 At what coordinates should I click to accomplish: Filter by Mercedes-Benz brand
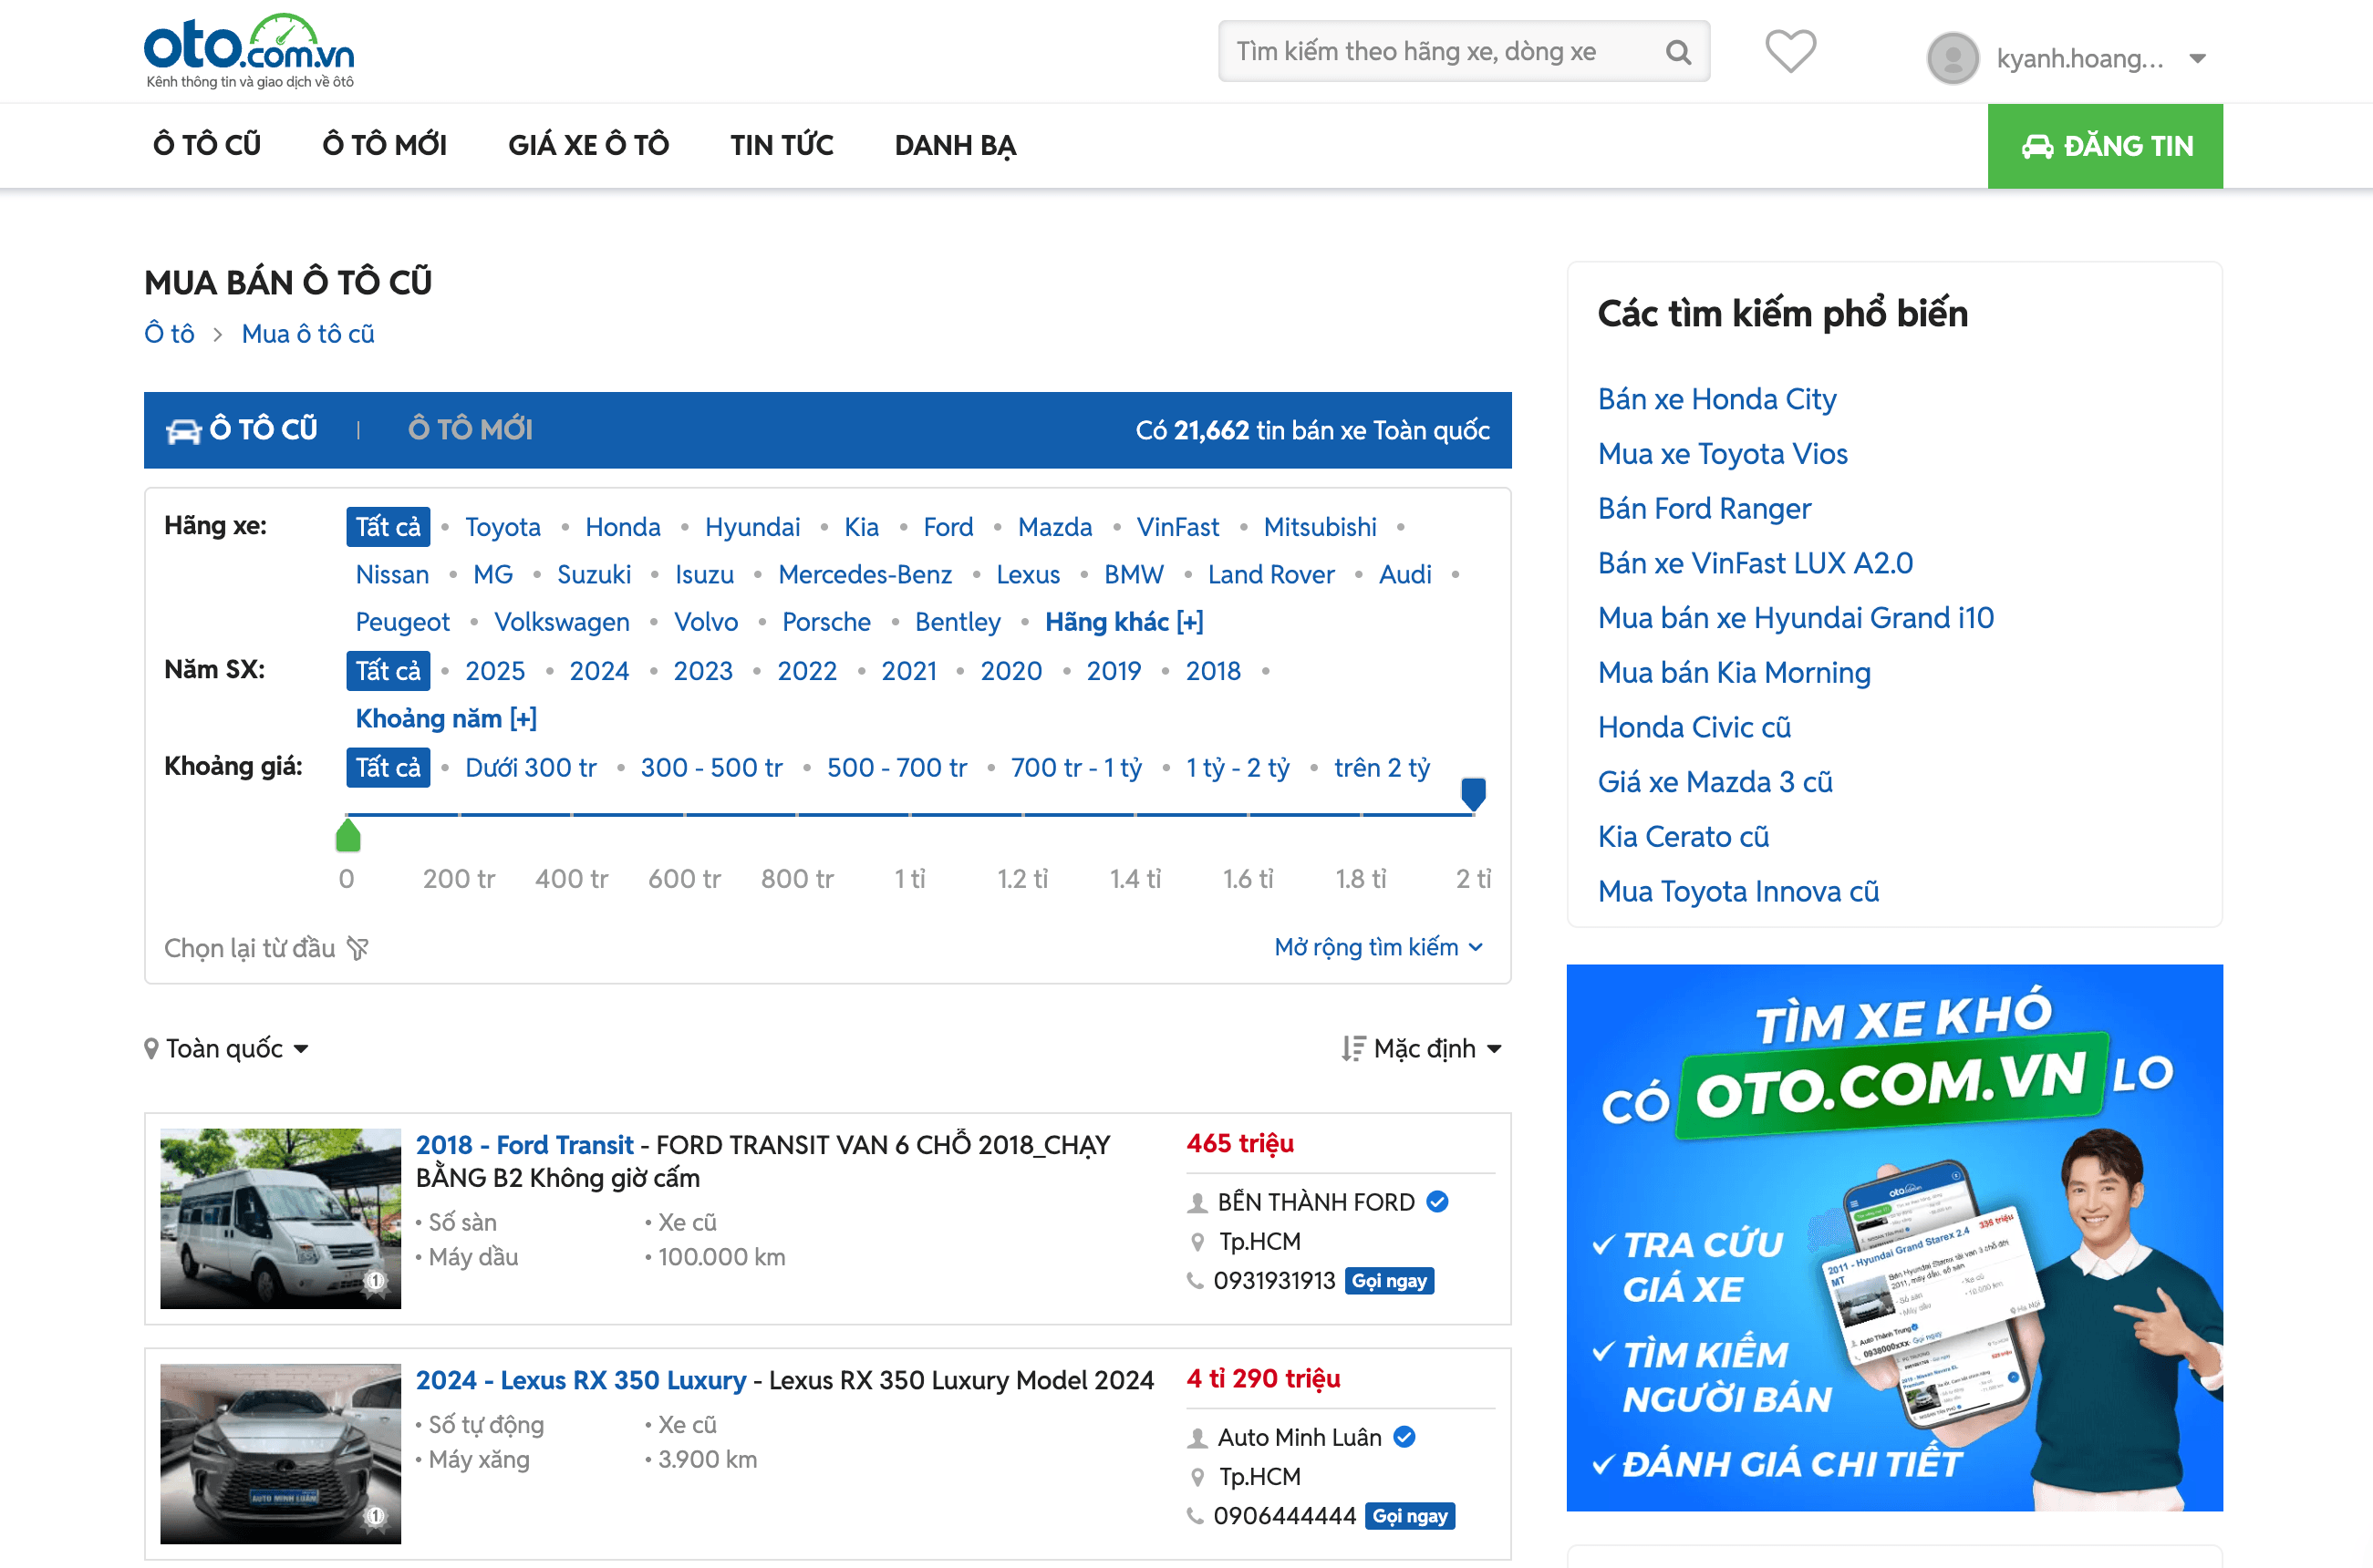pos(865,575)
